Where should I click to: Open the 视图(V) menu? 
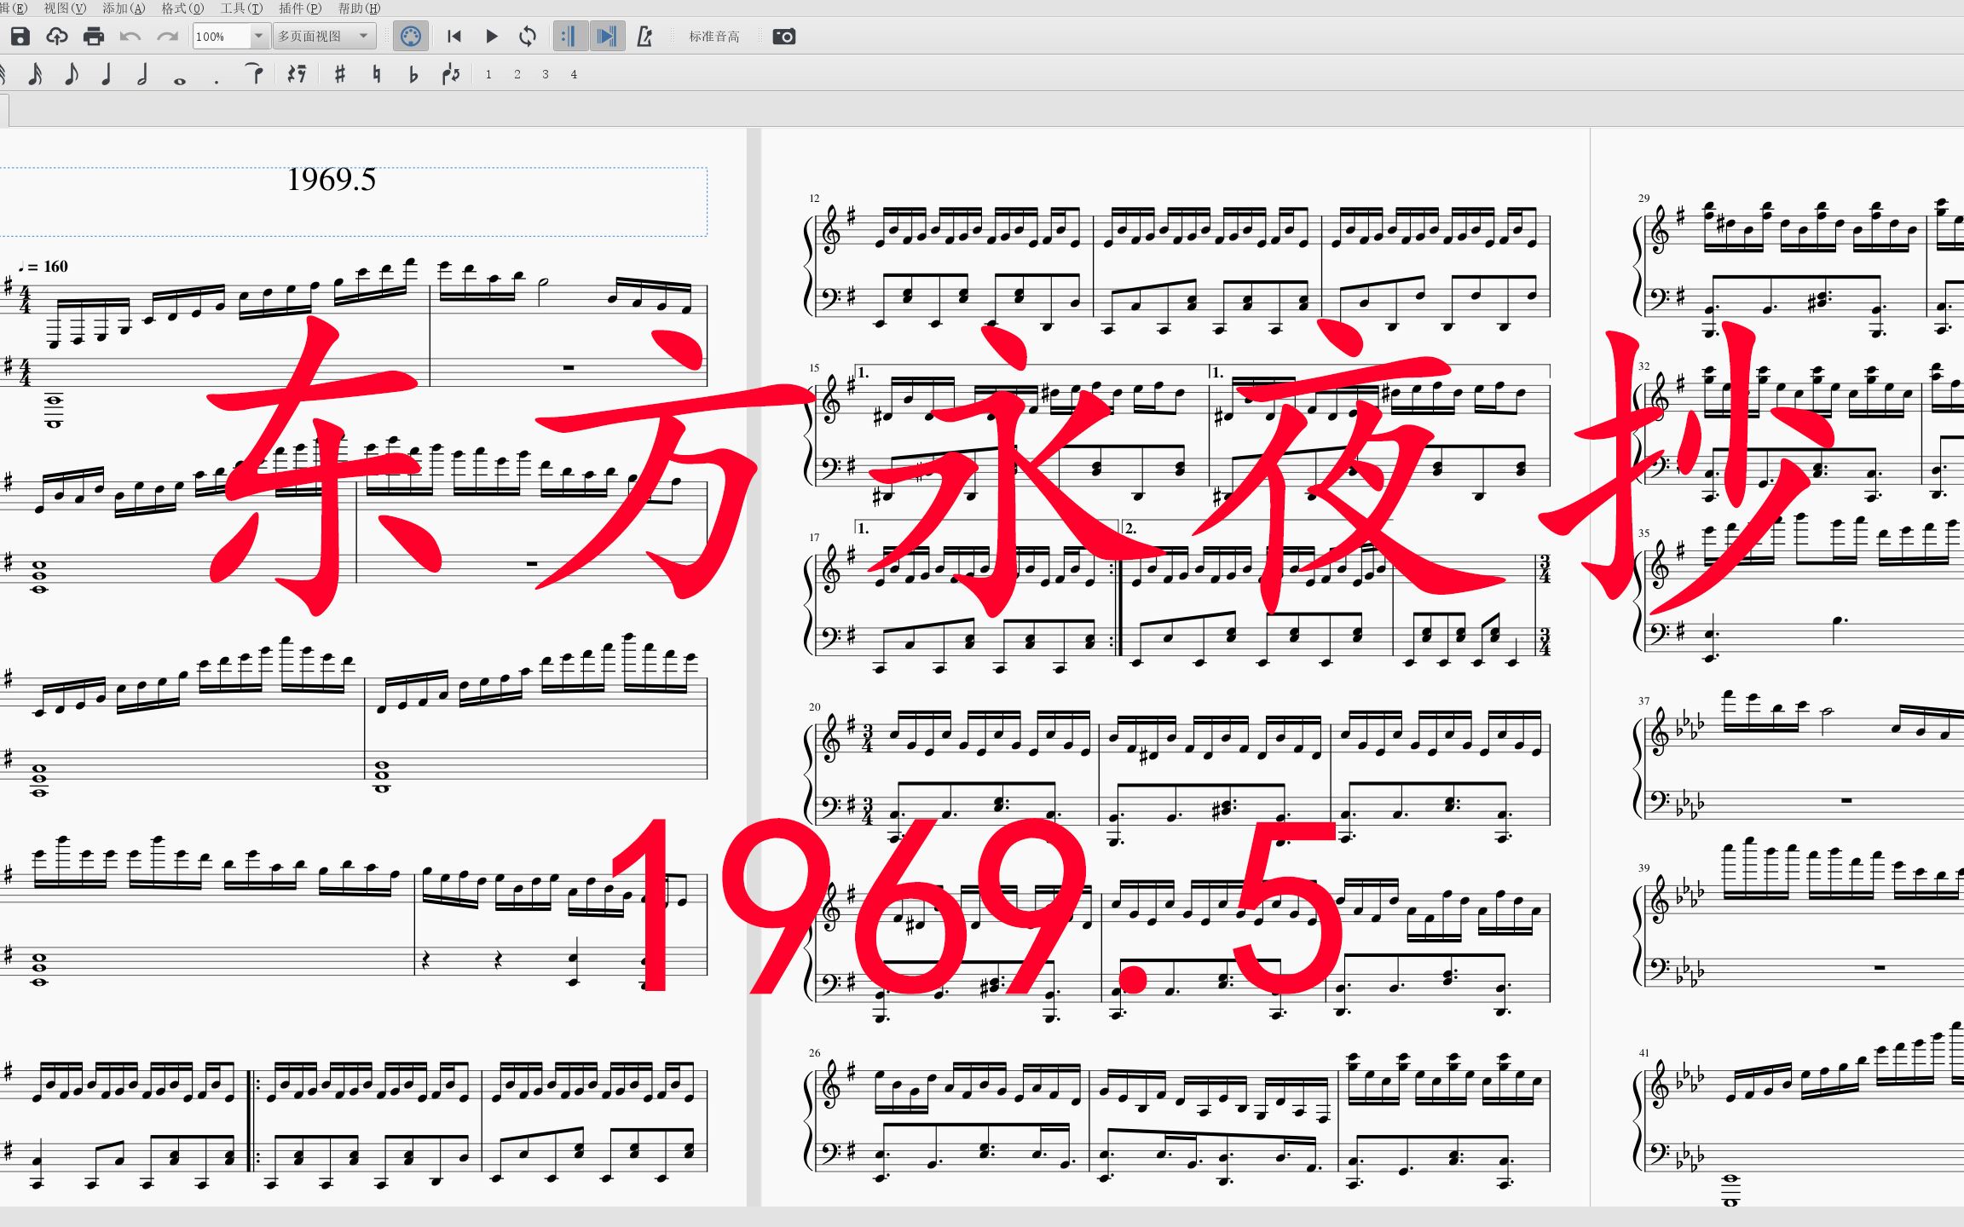click(65, 8)
